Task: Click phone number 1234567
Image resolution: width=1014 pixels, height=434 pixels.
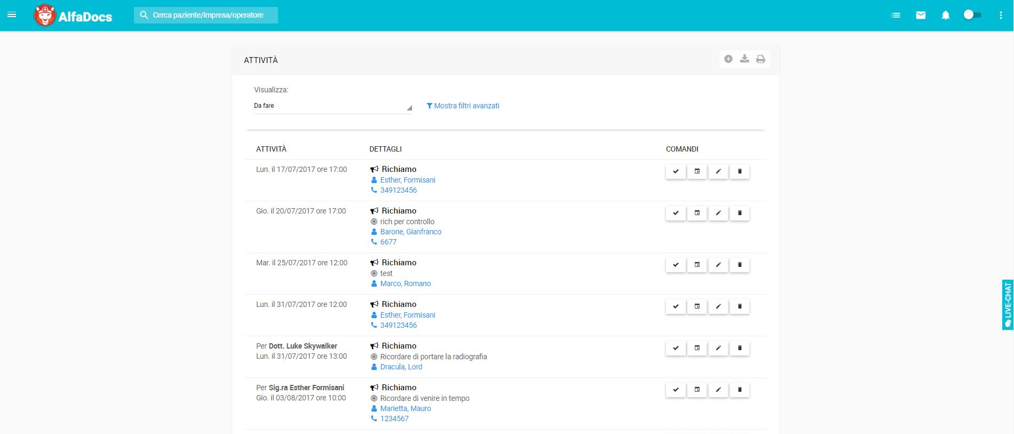Action: point(394,419)
